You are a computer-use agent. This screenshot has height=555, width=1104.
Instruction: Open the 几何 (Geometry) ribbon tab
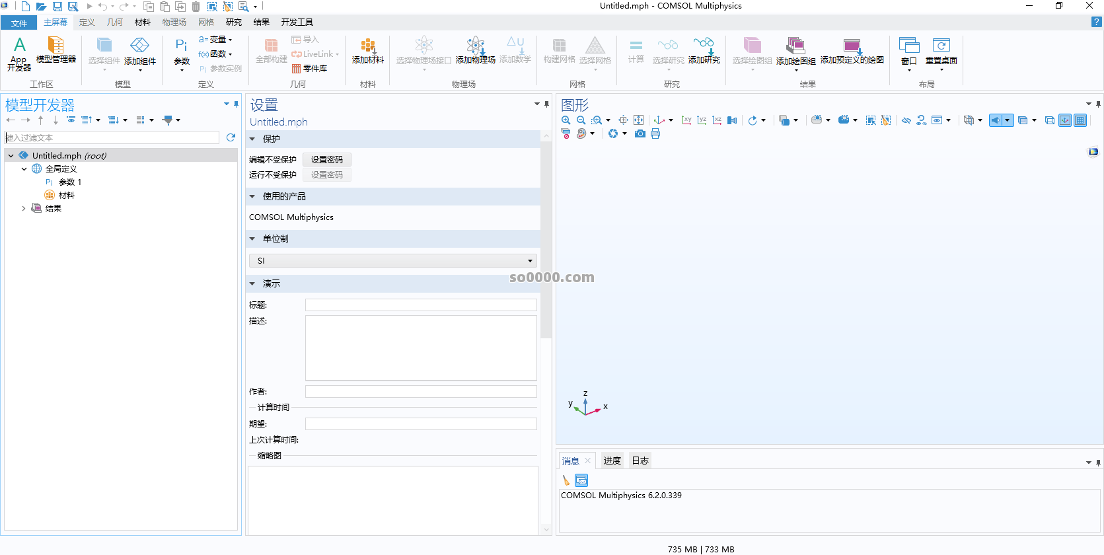point(115,22)
